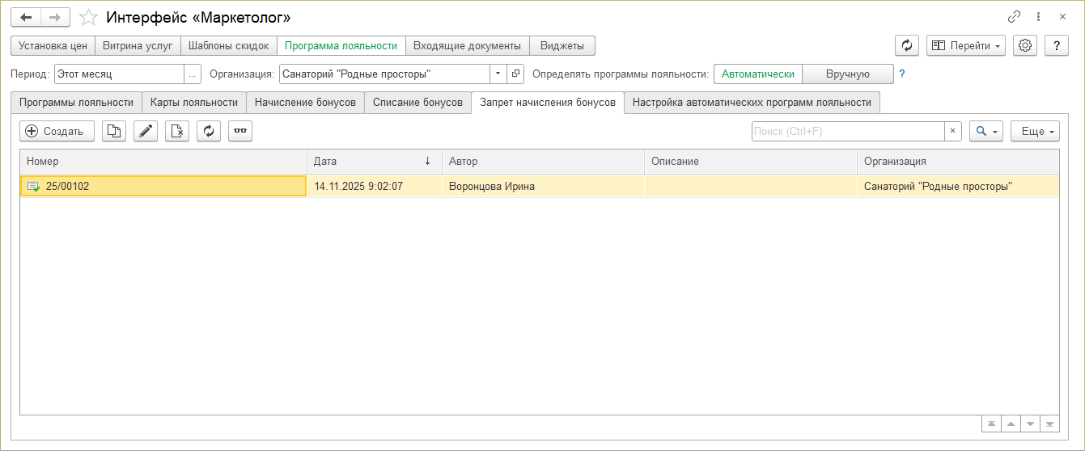Click author cell Воронцова Ирина

[543, 187]
